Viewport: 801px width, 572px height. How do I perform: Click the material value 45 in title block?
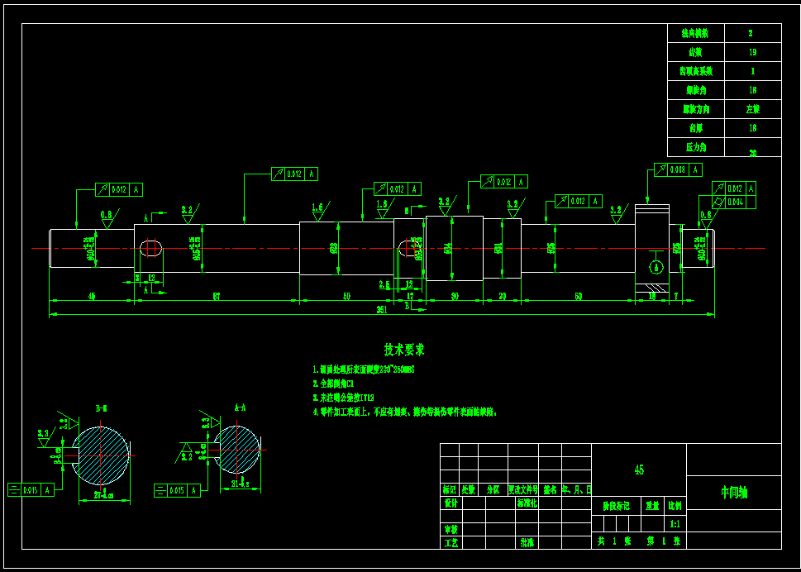[638, 470]
